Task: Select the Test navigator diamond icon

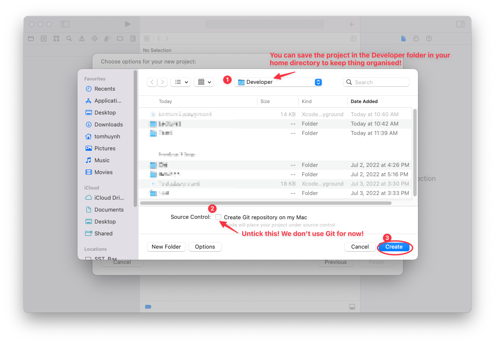Action: (94, 38)
